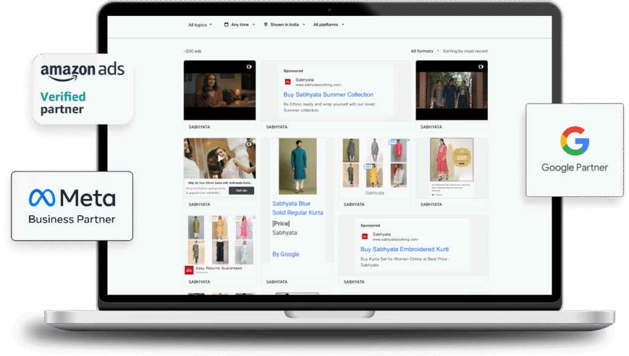Viewport: 629px width, 356px height.
Task: Open Buy Sabhyata Embroidered Kurti link
Action: tap(404, 249)
